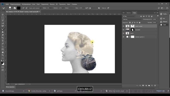Viewport: 170px width, 96px height.
Task: Click 'Показать все' downloads link
Action: 160,91
